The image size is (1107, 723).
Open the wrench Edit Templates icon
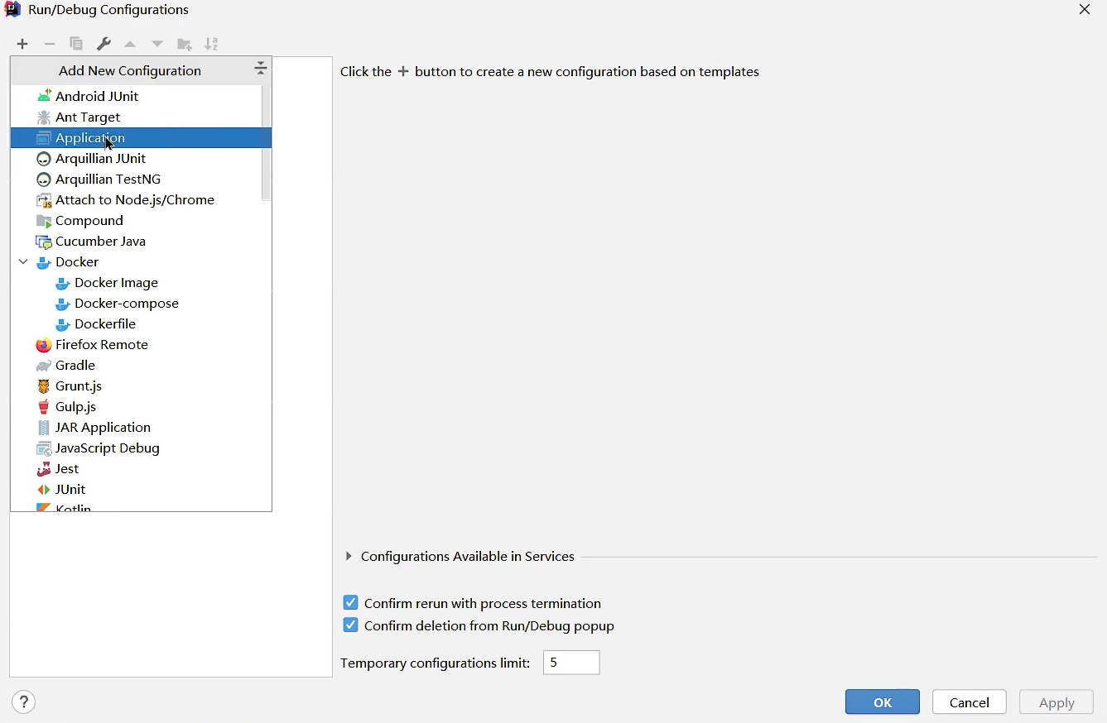pos(103,44)
